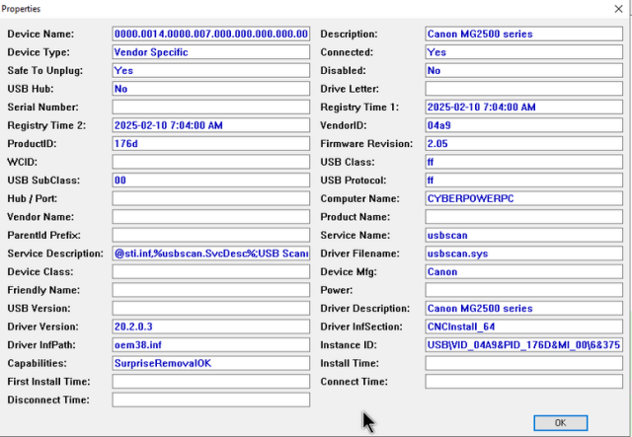Click the Service Name field usbscan
The image size is (632, 437).
pos(524,235)
